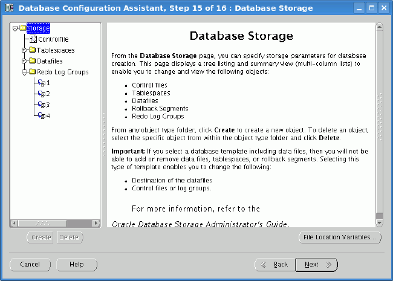Open File Location Variables dialog

point(341,237)
